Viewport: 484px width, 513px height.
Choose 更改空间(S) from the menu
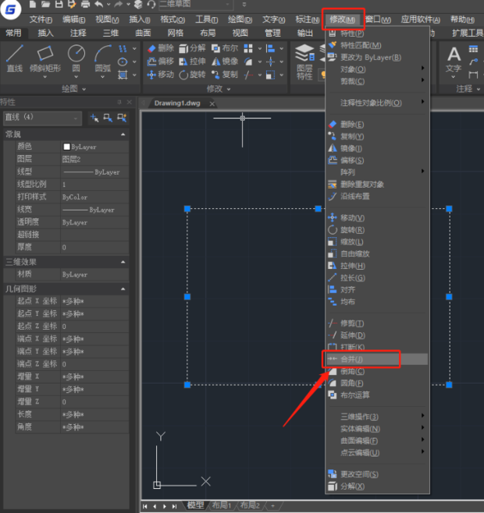click(x=377, y=474)
